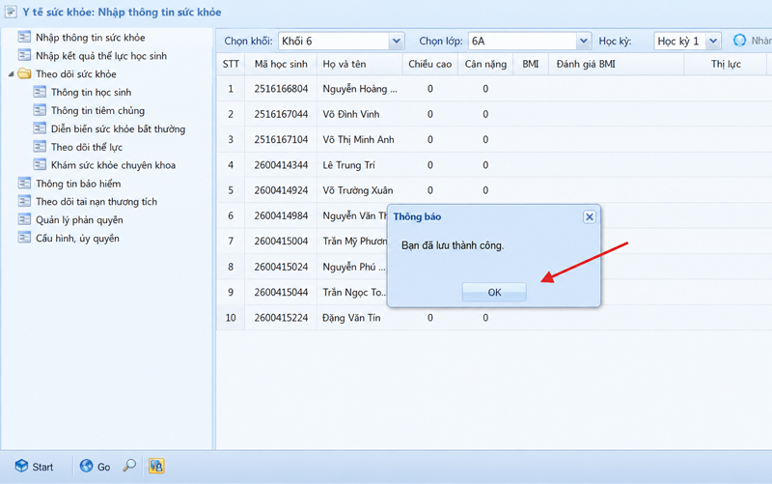The image size is (772, 484).
Task: Open Khám sức khỏe chuyên khoa item
Action: coord(113,165)
